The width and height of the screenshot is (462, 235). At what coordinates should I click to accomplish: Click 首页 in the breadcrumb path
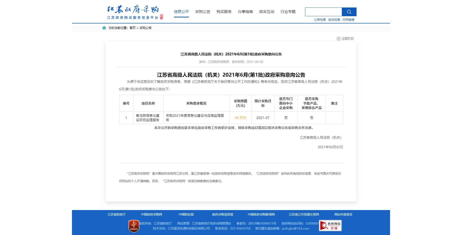pos(132,28)
